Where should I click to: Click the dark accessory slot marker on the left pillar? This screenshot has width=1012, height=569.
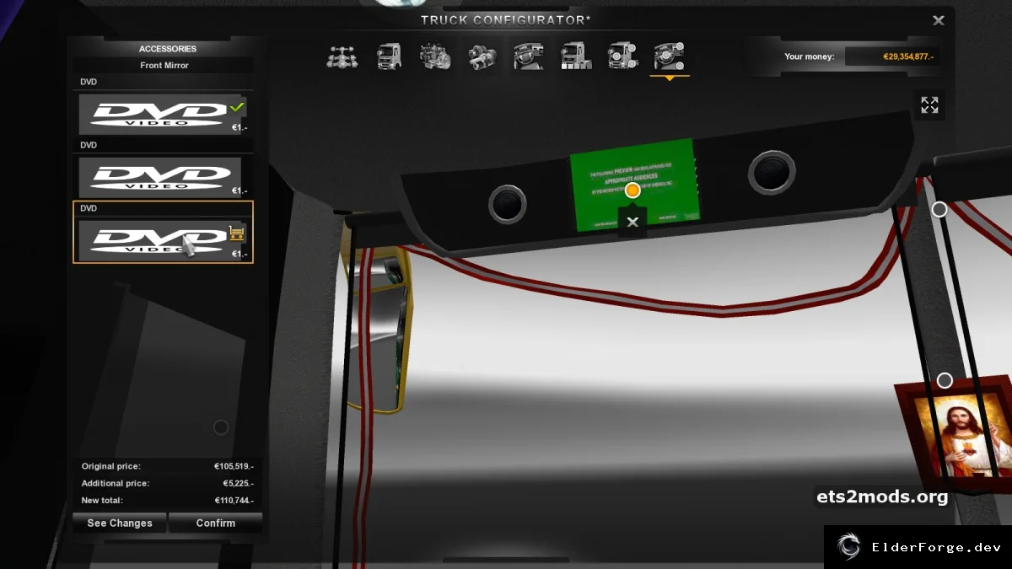221,427
